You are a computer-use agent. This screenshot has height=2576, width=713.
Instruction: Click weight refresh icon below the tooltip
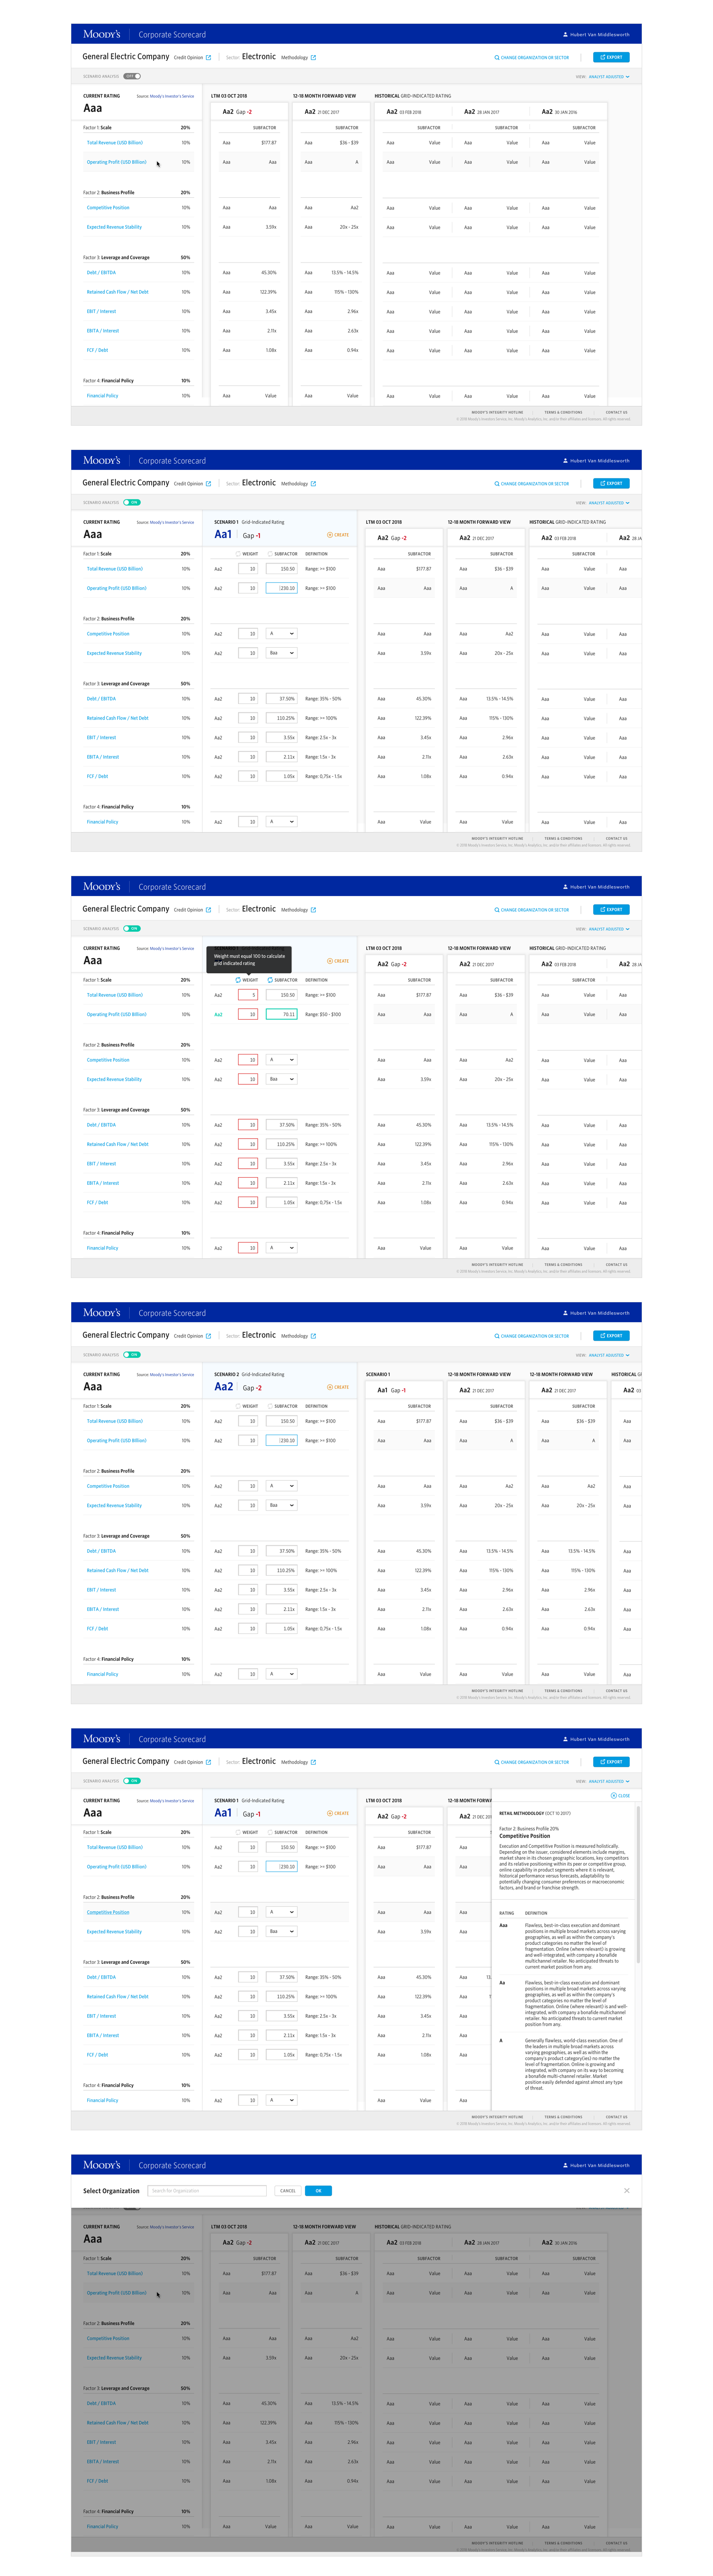click(238, 980)
